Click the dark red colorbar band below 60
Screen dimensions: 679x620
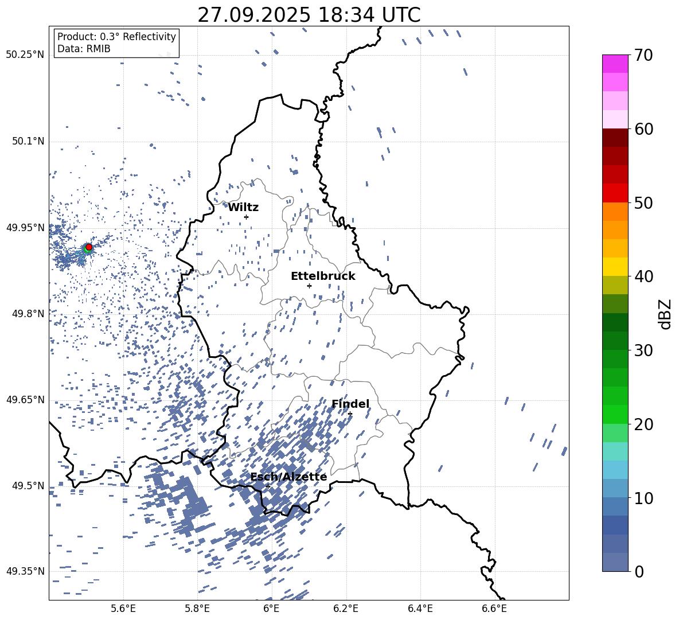pyautogui.click(x=615, y=138)
